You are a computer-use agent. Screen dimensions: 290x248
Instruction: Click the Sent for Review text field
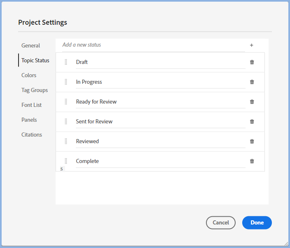click(x=160, y=122)
